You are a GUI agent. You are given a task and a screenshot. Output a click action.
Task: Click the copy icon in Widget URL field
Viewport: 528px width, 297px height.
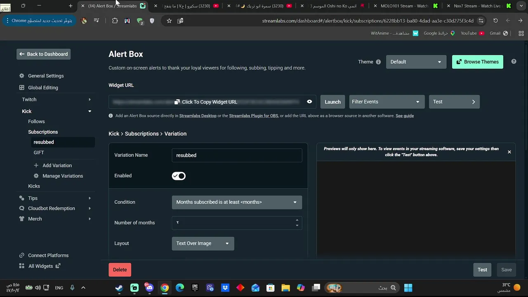(x=177, y=102)
